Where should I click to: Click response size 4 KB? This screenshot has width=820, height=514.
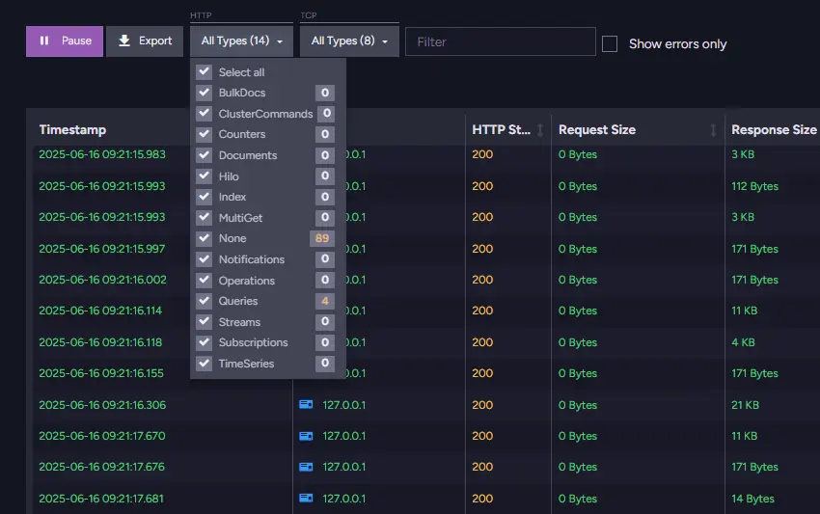pyautogui.click(x=743, y=342)
